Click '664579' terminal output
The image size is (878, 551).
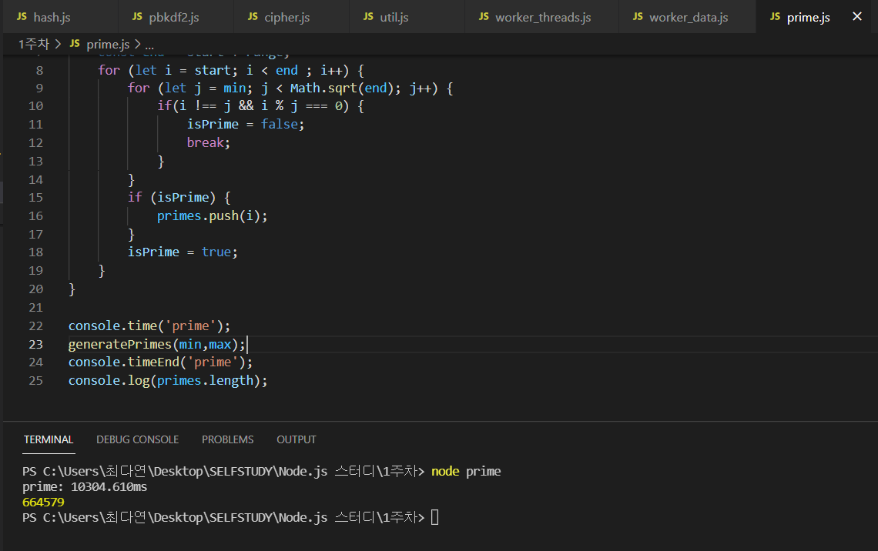[43, 503]
